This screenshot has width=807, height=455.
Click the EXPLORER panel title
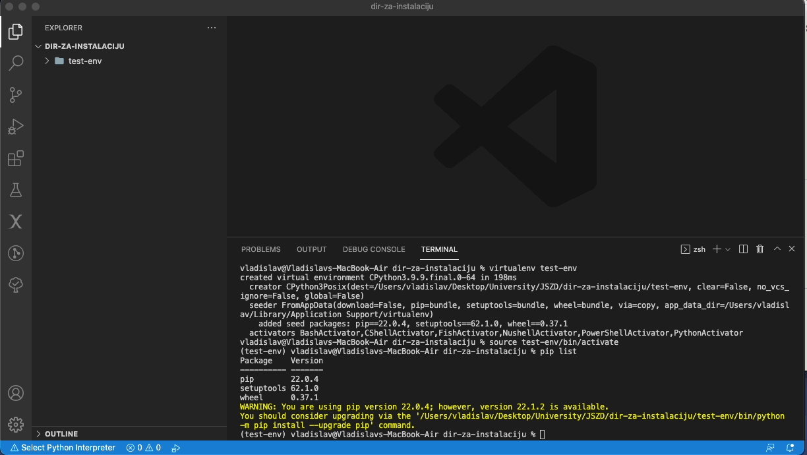coord(63,28)
